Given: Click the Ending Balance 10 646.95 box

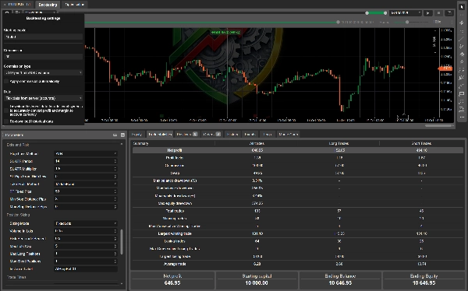Looking at the screenshot, I should tap(340, 279).
